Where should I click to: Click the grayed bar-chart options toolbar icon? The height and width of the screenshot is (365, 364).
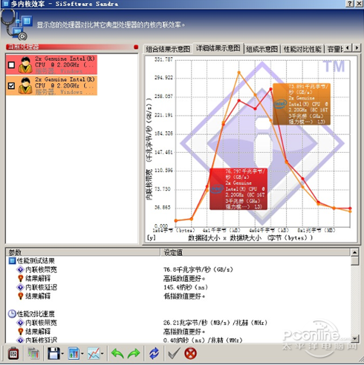pyautogui.click(x=33, y=353)
